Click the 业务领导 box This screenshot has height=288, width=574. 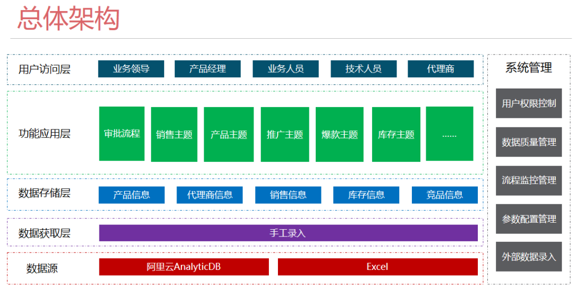(131, 69)
